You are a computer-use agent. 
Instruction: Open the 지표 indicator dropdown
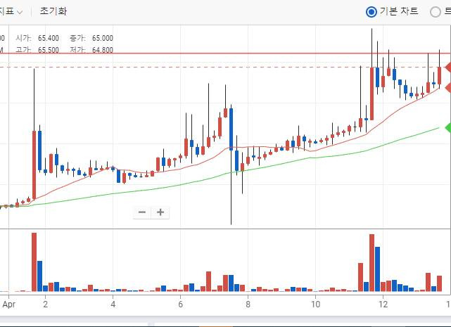(11, 11)
